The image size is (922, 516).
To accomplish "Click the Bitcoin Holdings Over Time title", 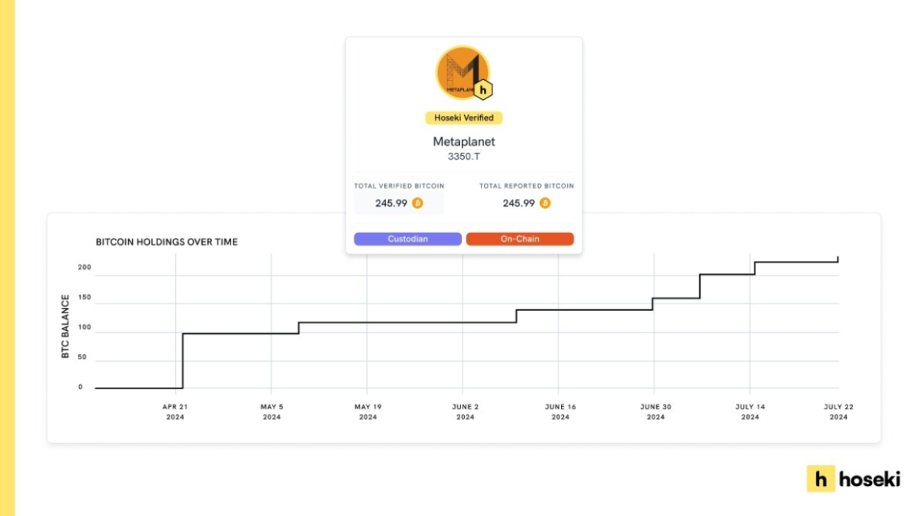I will click(167, 242).
